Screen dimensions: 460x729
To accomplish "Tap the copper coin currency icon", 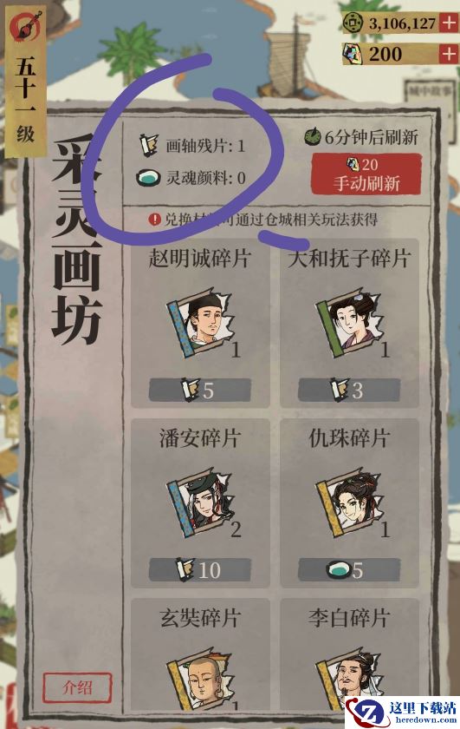I will (353, 23).
